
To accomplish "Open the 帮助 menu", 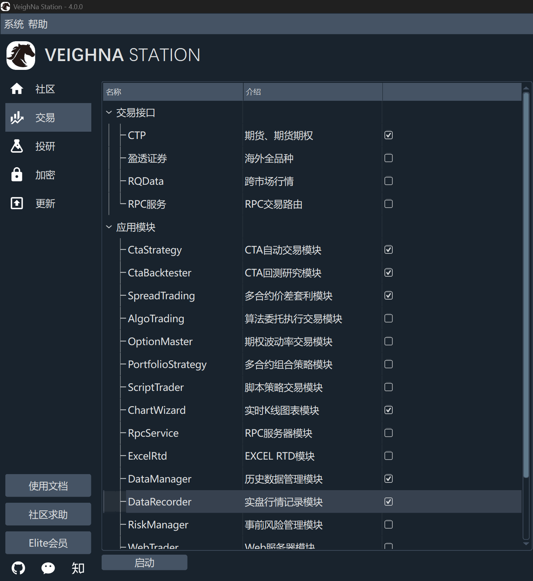I will coord(38,24).
